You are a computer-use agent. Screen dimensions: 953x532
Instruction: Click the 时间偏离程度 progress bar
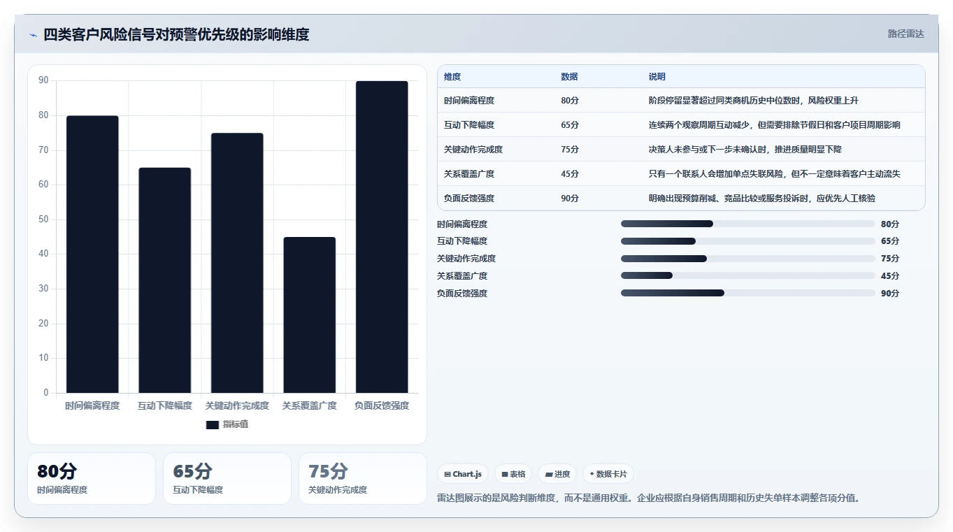(748, 224)
